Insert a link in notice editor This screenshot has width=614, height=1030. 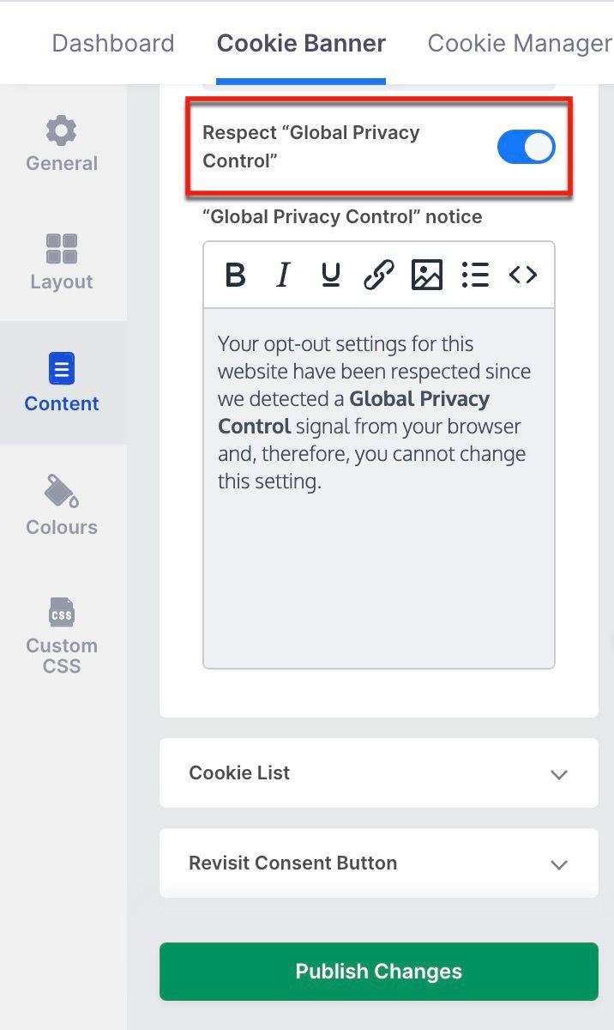click(378, 275)
